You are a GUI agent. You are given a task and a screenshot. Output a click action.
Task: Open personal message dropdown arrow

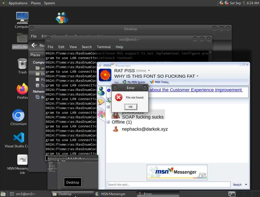point(198,76)
